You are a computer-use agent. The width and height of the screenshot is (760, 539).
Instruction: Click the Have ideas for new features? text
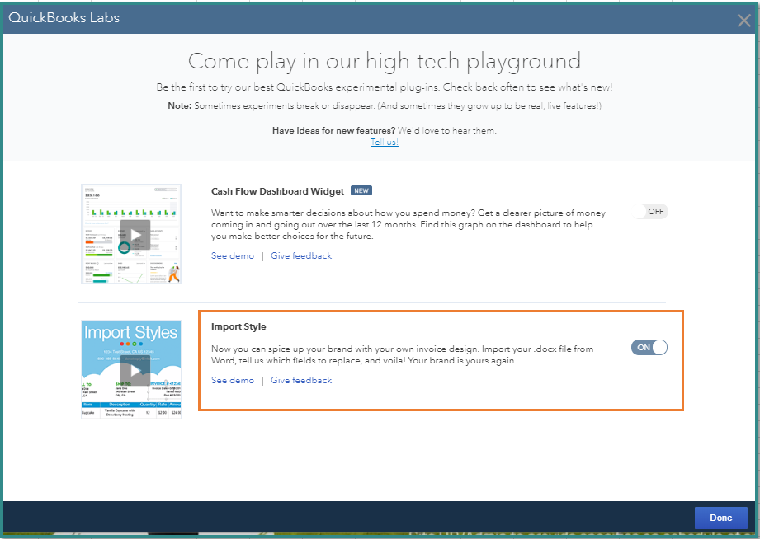(x=334, y=130)
